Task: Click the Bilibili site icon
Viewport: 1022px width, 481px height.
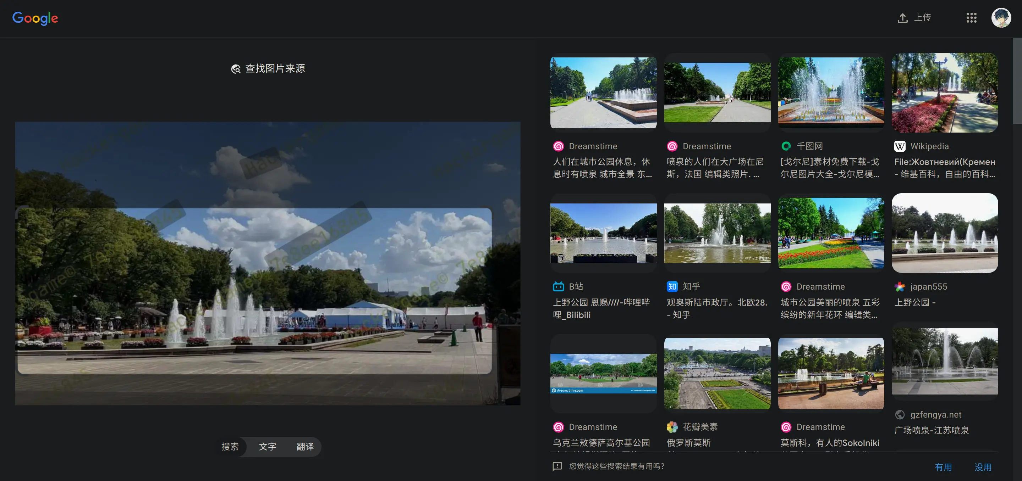Action: 558,286
